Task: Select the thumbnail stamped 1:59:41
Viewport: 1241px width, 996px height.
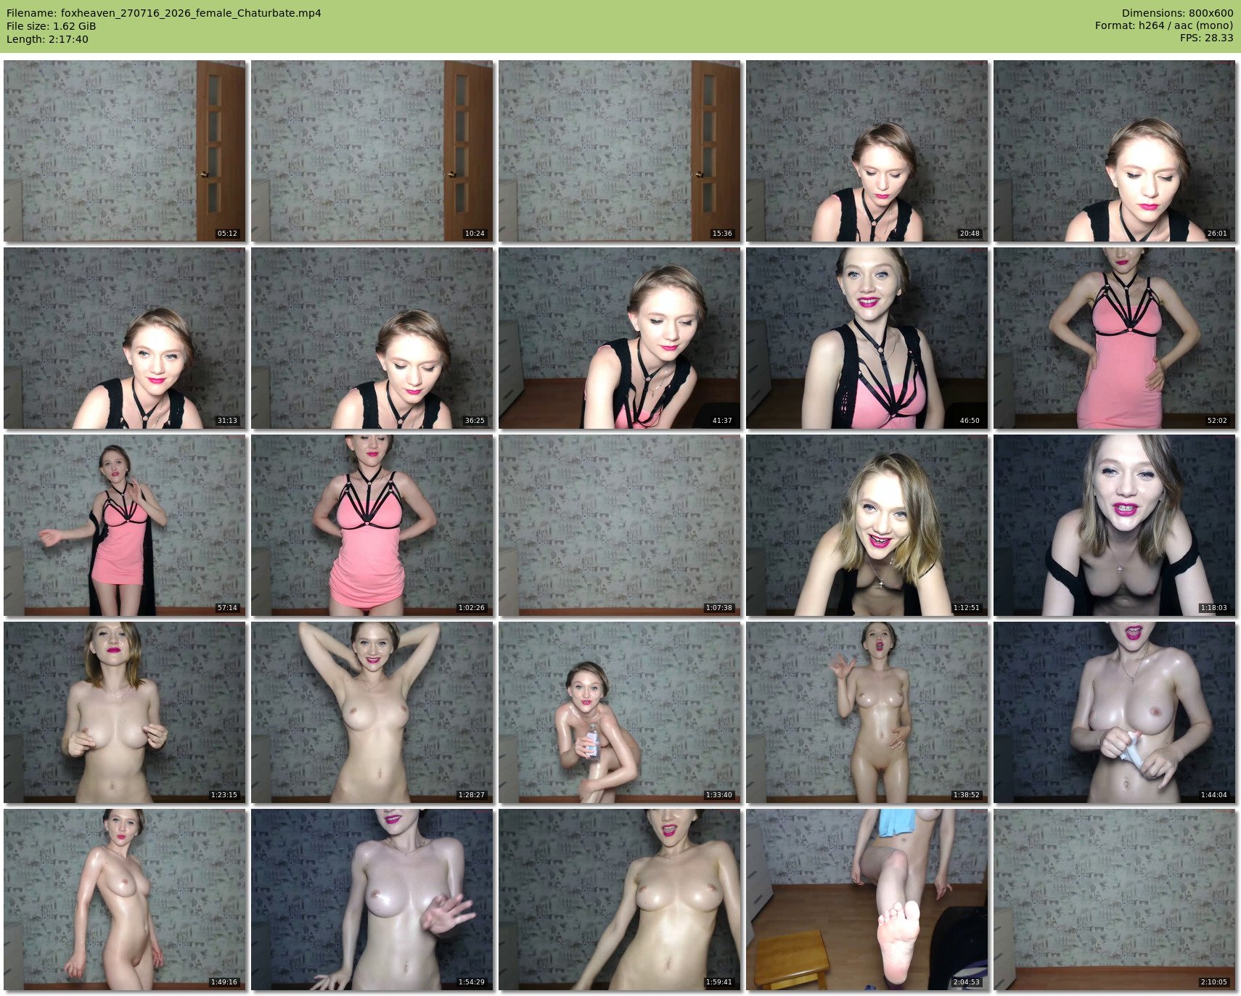Action: (x=620, y=900)
